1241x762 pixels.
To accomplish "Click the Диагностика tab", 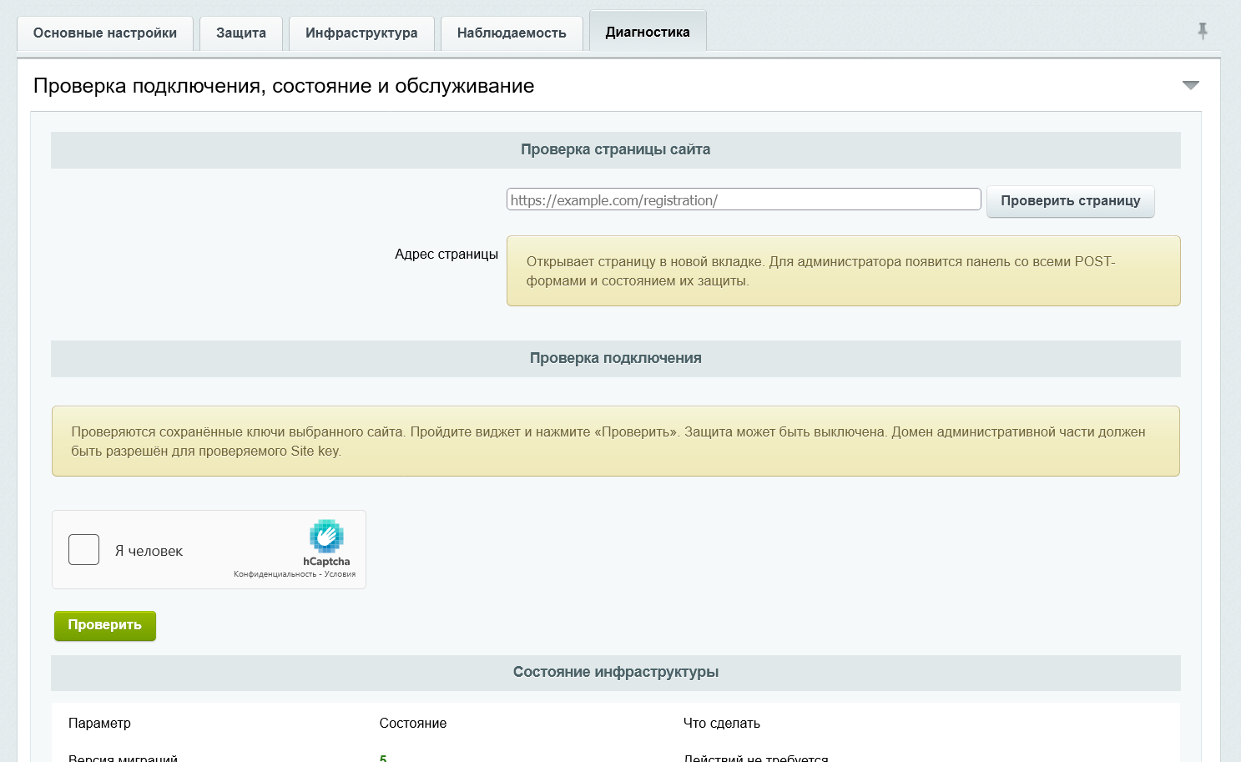I will point(648,32).
